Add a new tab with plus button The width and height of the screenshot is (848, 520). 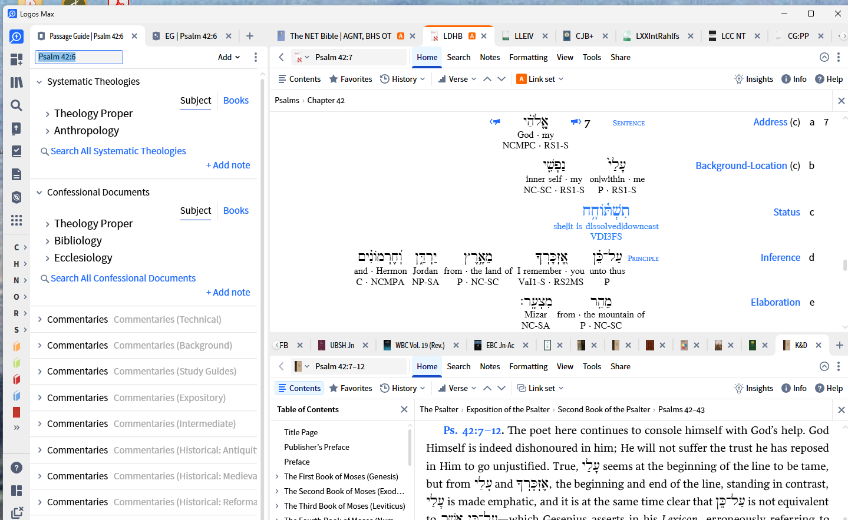(x=250, y=37)
